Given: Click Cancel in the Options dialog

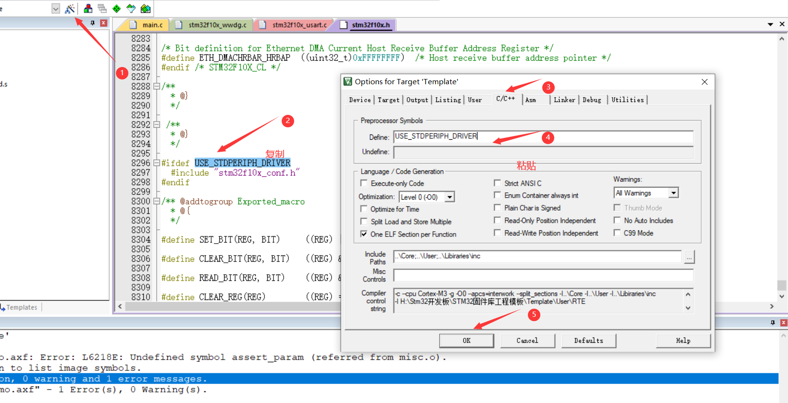Looking at the screenshot, I should [527, 340].
